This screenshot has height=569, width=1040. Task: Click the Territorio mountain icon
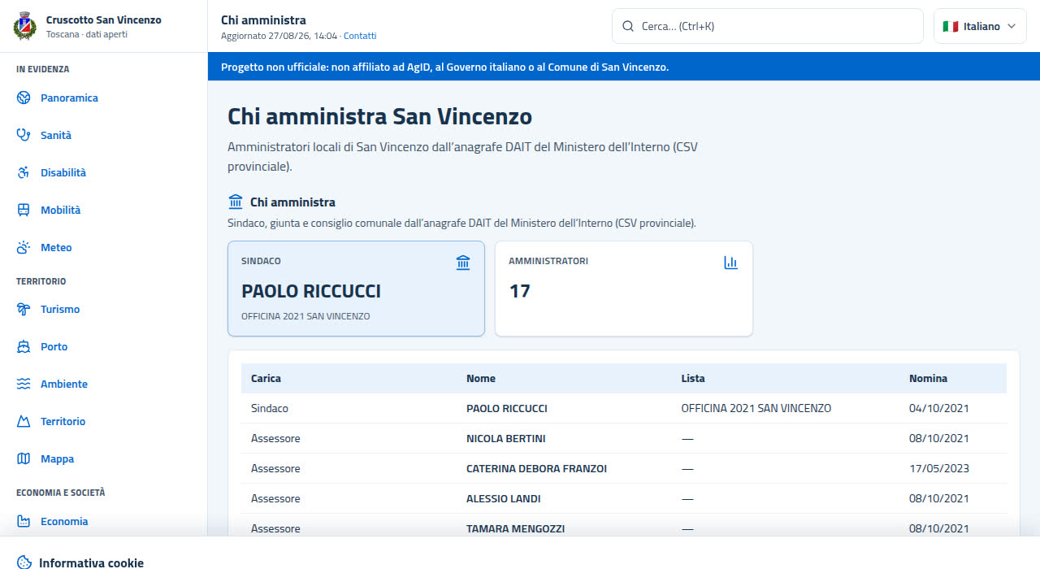coord(24,422)
